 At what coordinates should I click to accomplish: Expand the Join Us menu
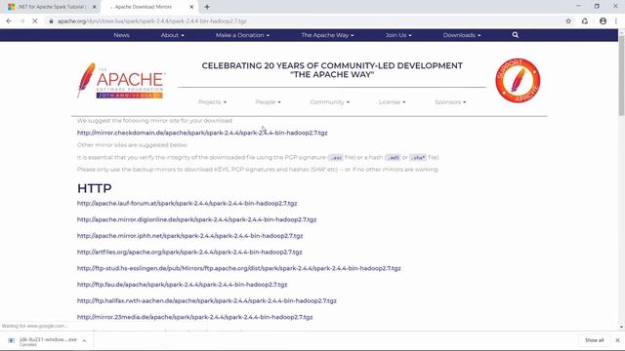click(398, 35)
